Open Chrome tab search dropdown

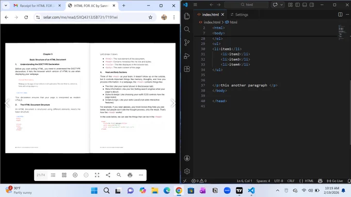pyautogui.click(x=6, y=6)
